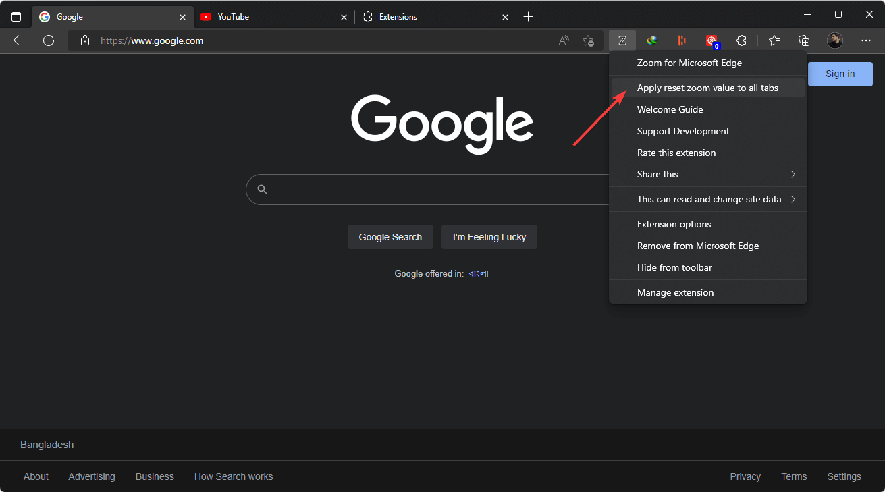Click the Bangladesh footer text
This screenshot has height=492, width=885.
[47, 445]
